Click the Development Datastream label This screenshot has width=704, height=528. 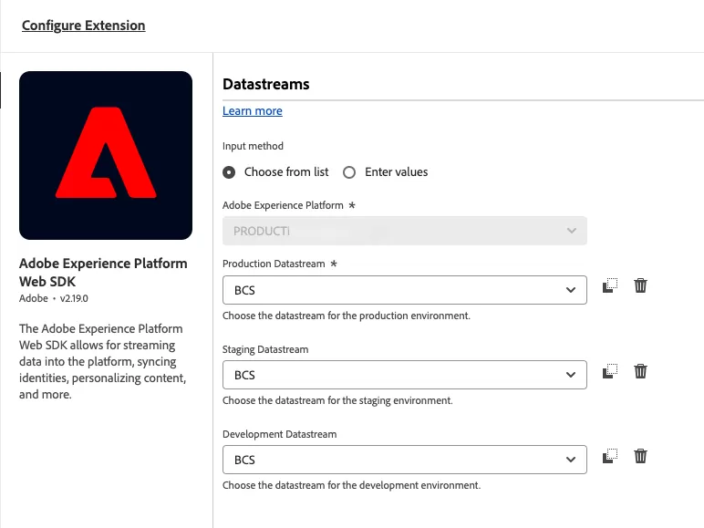pyautogui.click(x=279, y=434)
